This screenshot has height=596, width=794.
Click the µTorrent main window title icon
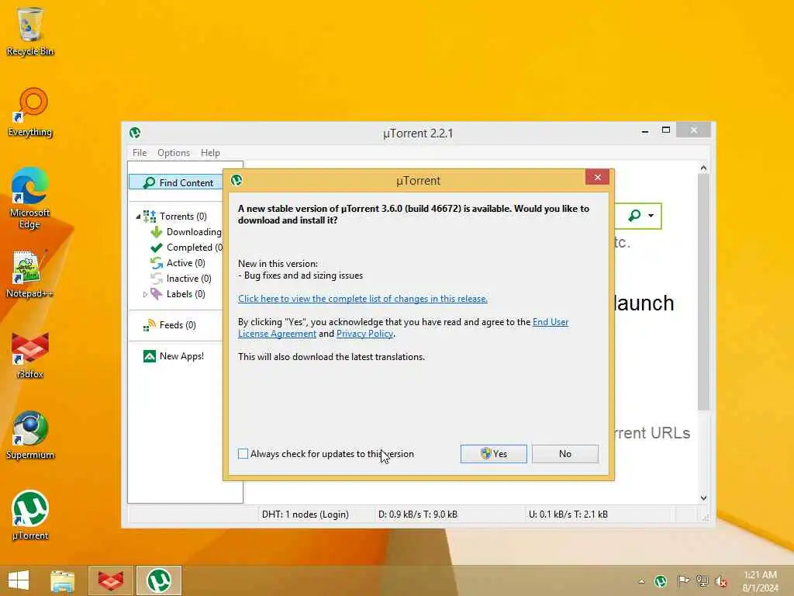point(135,133)
